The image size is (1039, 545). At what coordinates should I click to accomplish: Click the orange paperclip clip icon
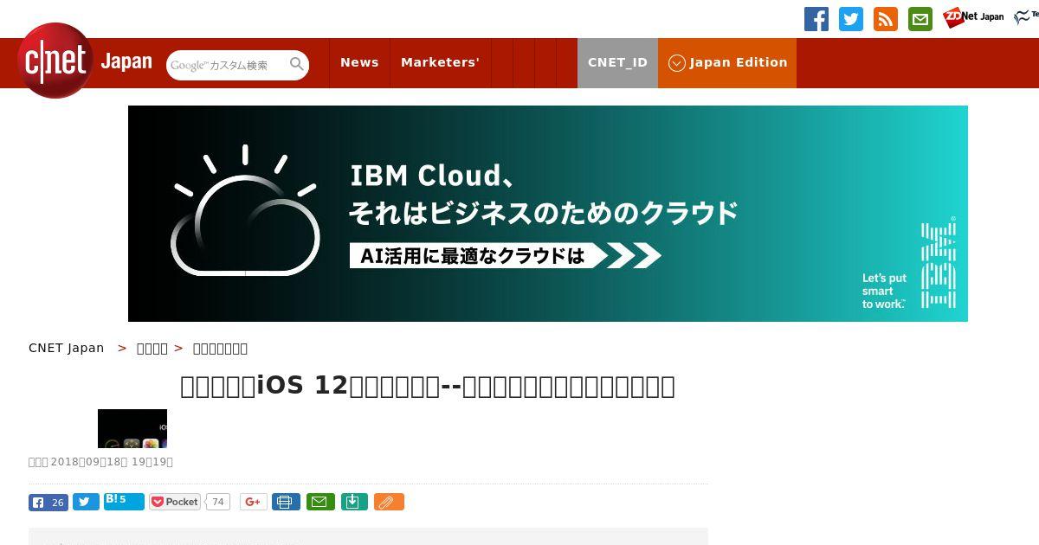(x=389, y=502)
